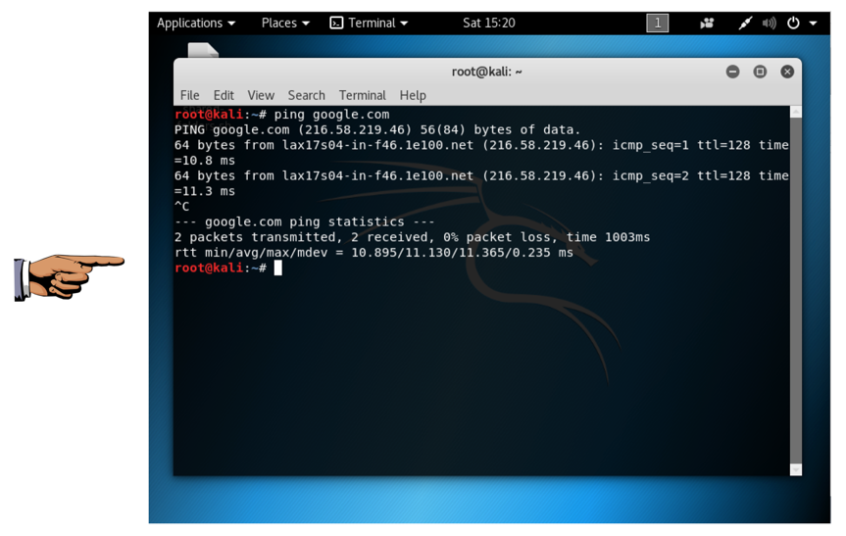This screenshot has height=536, width=846.
Task: Click the power icon in top bar
Action: pos(793,24)
